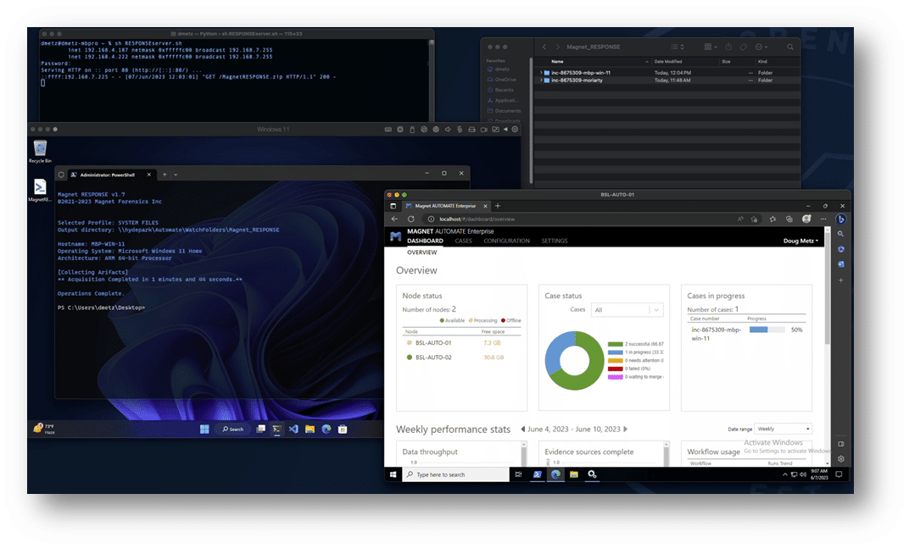Image resolution: width=909 pixels, height=549 pixels.
Task: Click Search box in Windows 11 taskbar
Action: pos(232,430)
